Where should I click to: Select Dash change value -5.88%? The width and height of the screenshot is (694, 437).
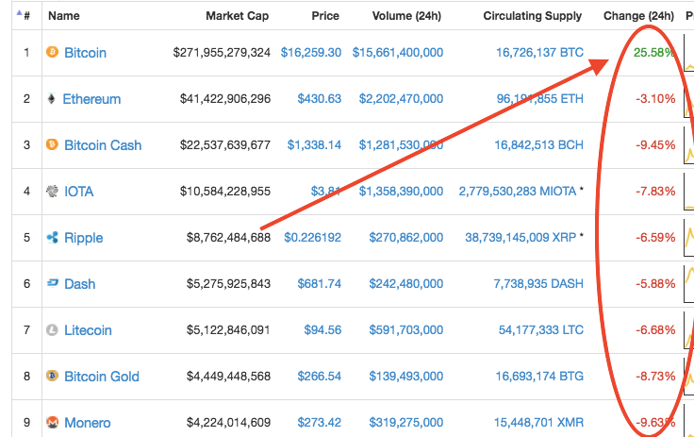[655, 284]
